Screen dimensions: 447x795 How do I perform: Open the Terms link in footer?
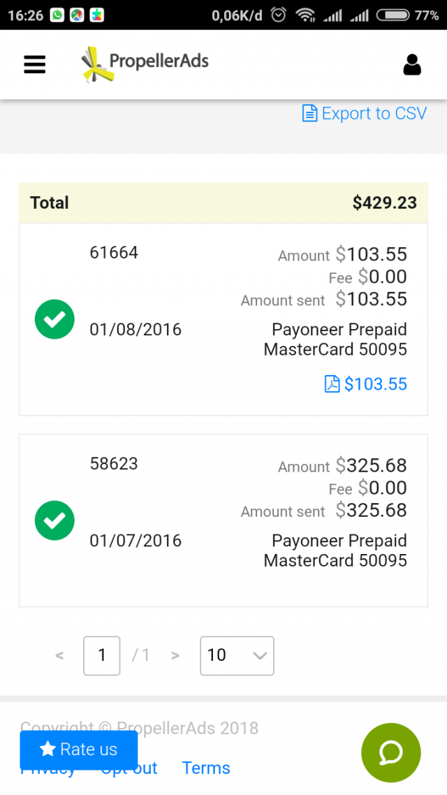click(206, 768)
